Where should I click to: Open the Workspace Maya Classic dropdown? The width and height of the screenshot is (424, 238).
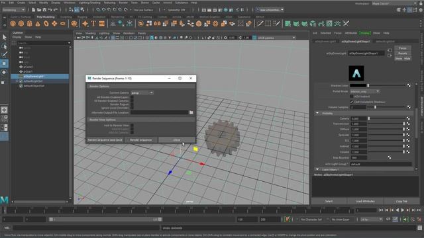click(x=394, y=3)
